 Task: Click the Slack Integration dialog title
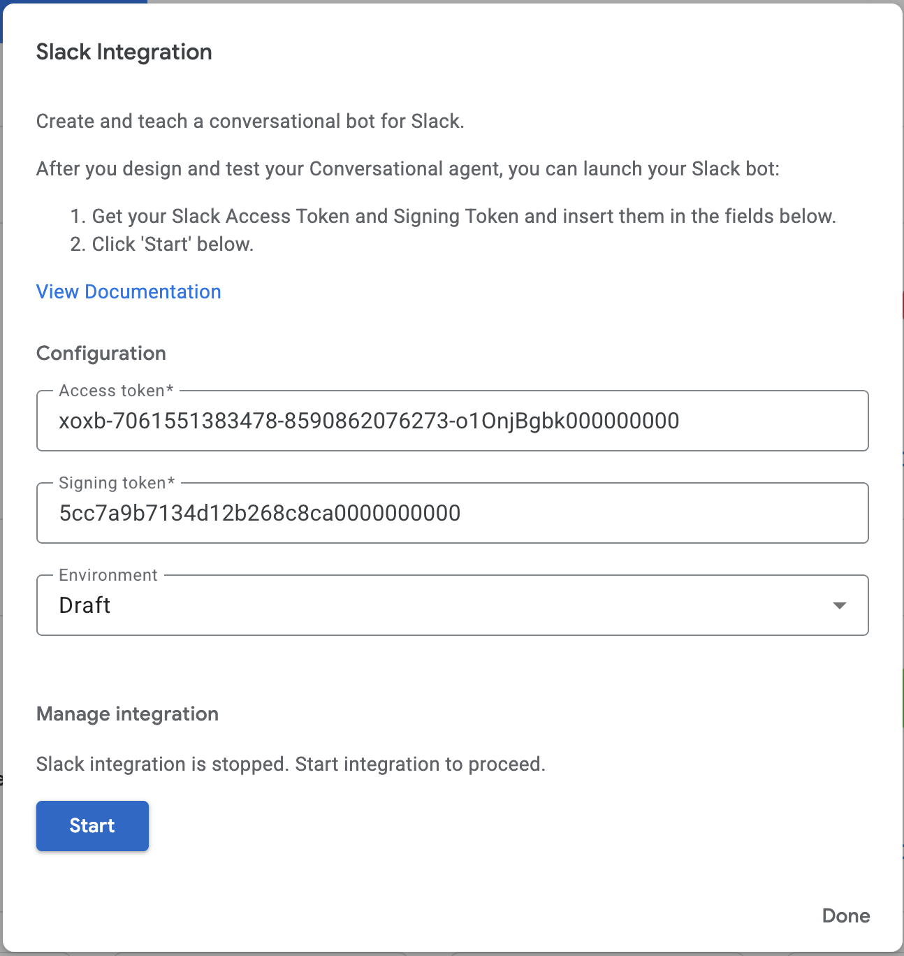click(124, 52)
